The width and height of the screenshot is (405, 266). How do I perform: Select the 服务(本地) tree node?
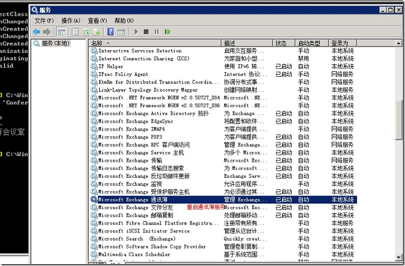[x=56, y=43]
